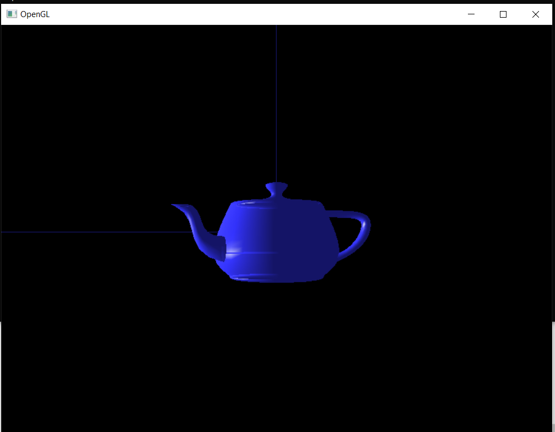Screen dimensions: 555x432
Task: Minimize the OpenGL window
Action: point(471,14)
